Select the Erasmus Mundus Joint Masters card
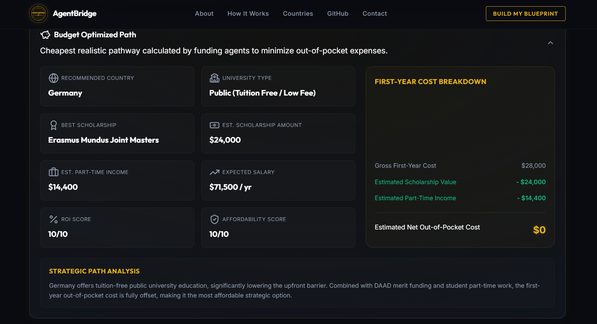The height and width of the screenshot is (324, 597). tap(117, 133)
